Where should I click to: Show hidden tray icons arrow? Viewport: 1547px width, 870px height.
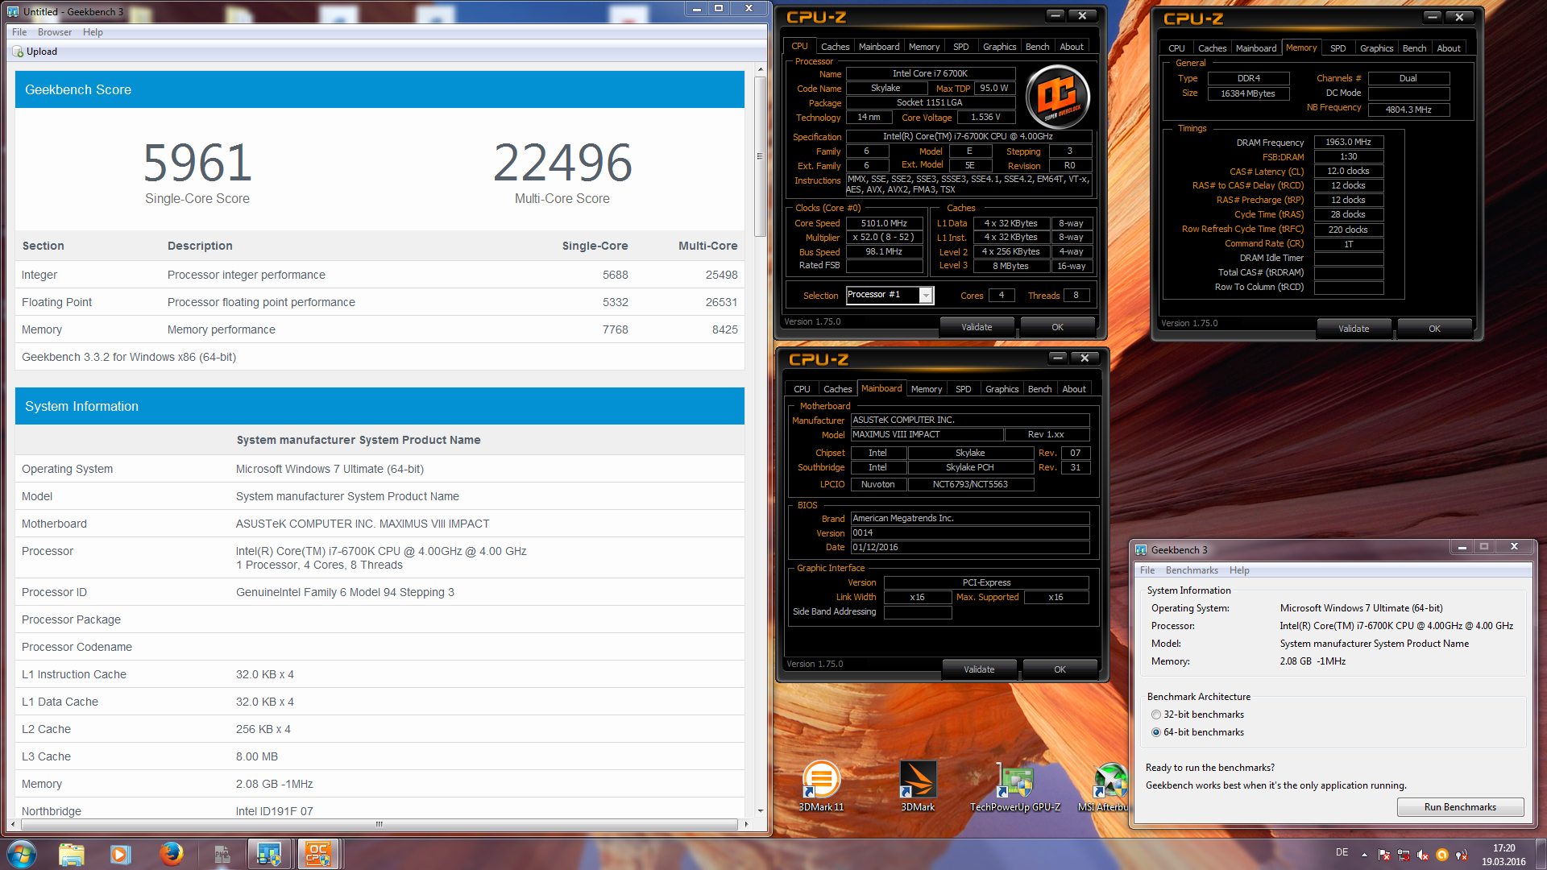coord(1364,855)
